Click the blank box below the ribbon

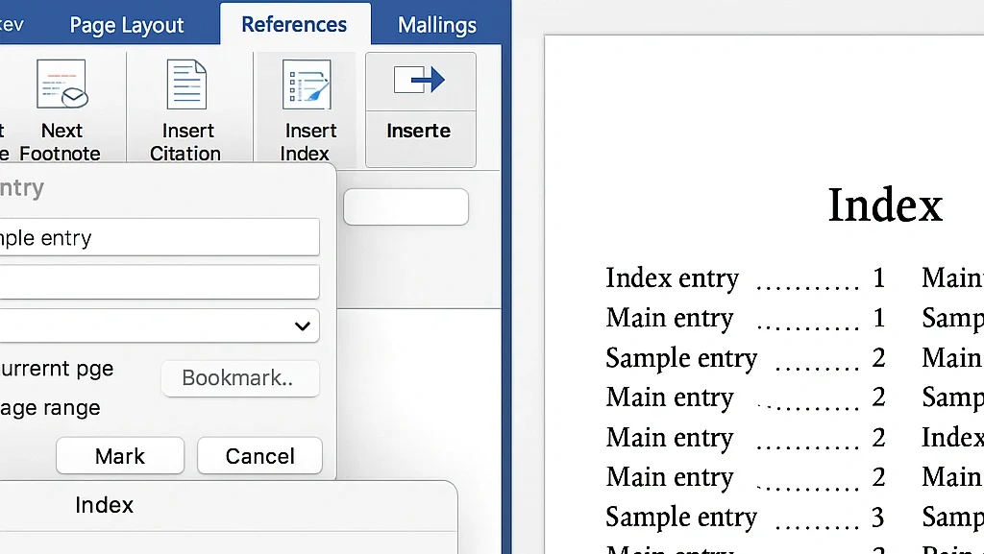tap(406, 207)
